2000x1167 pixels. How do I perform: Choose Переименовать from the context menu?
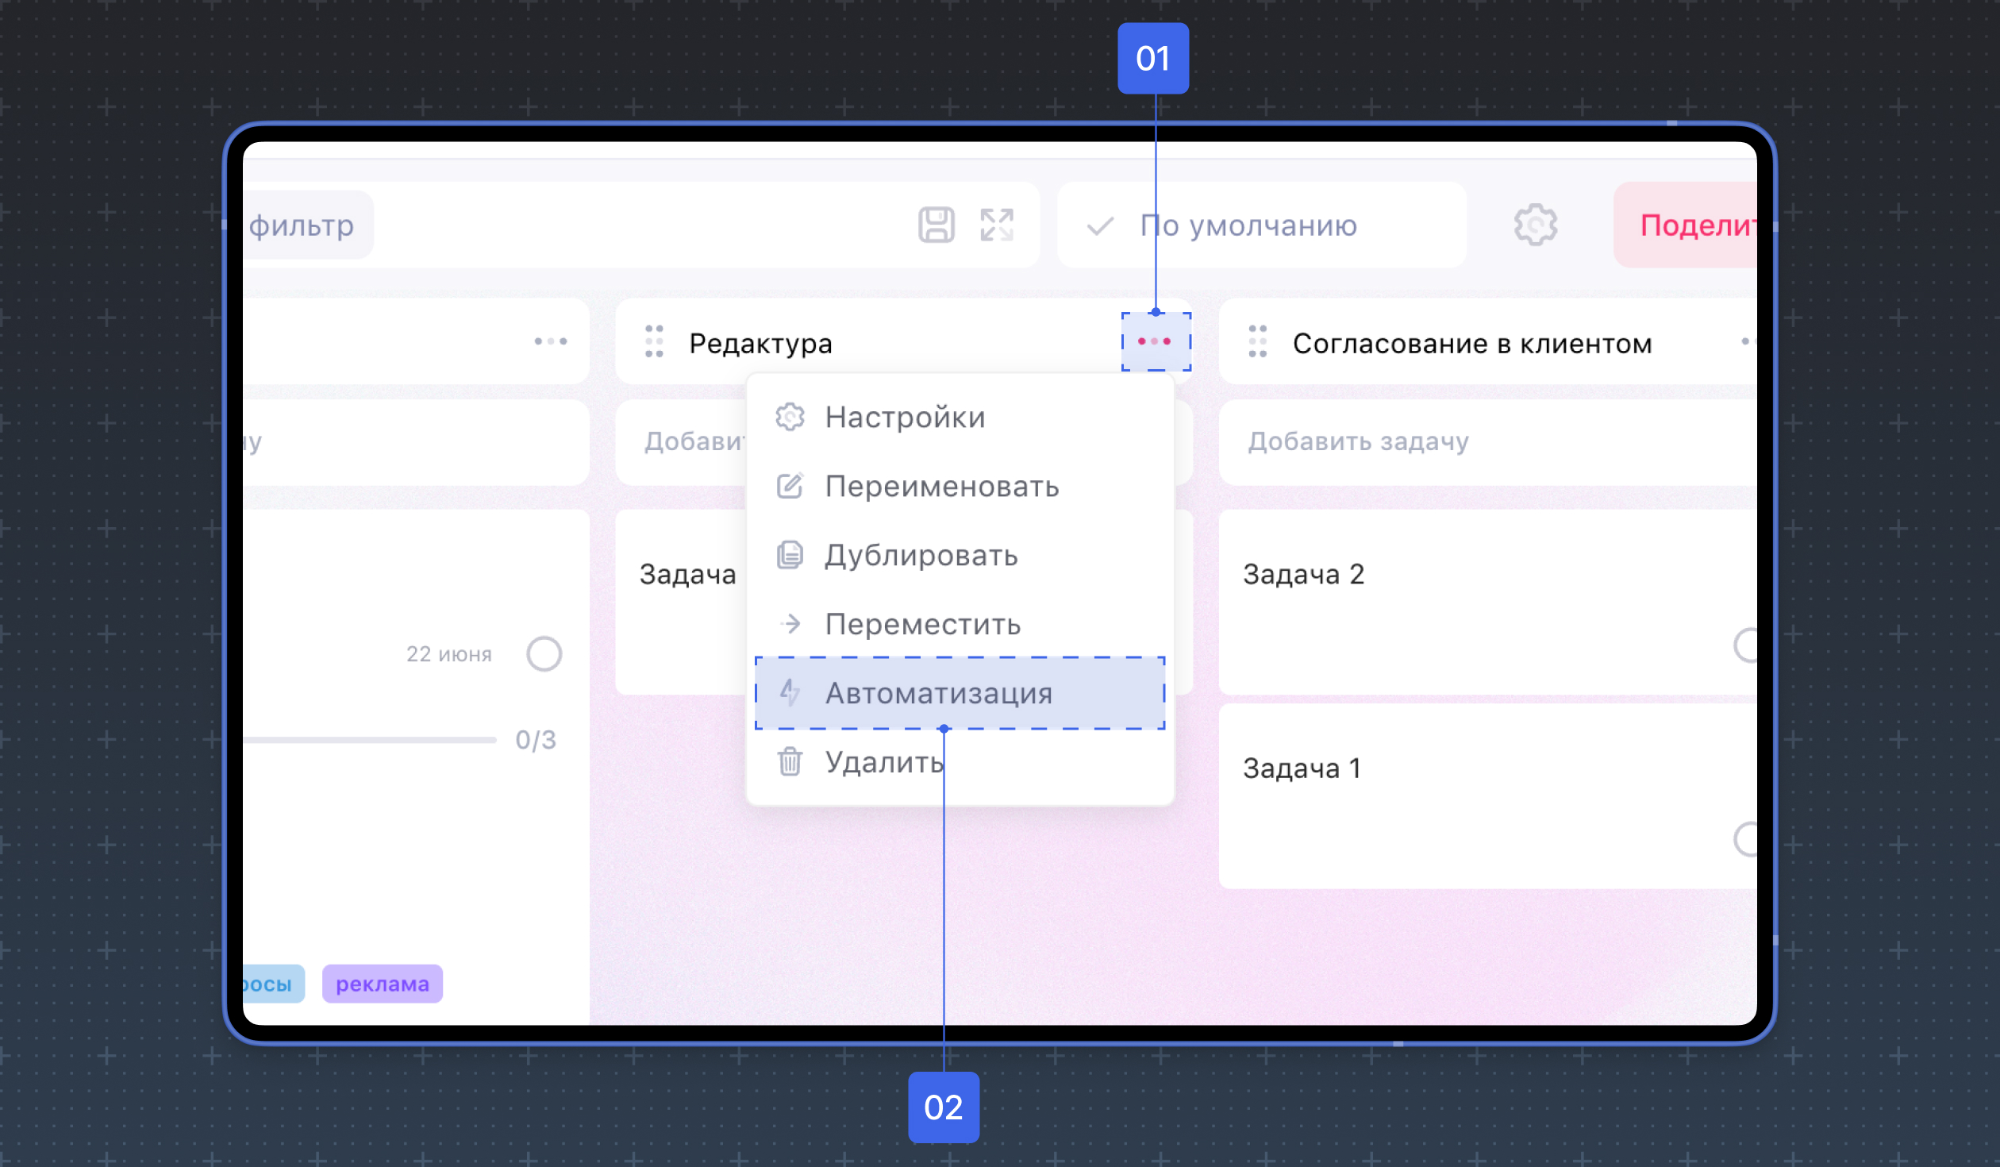[960, 486]
